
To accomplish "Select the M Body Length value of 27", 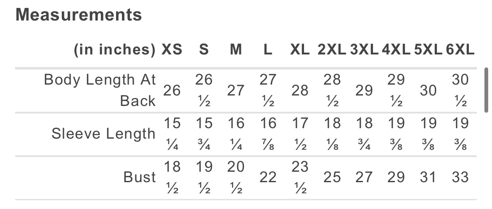I will [x=236, y=90].
